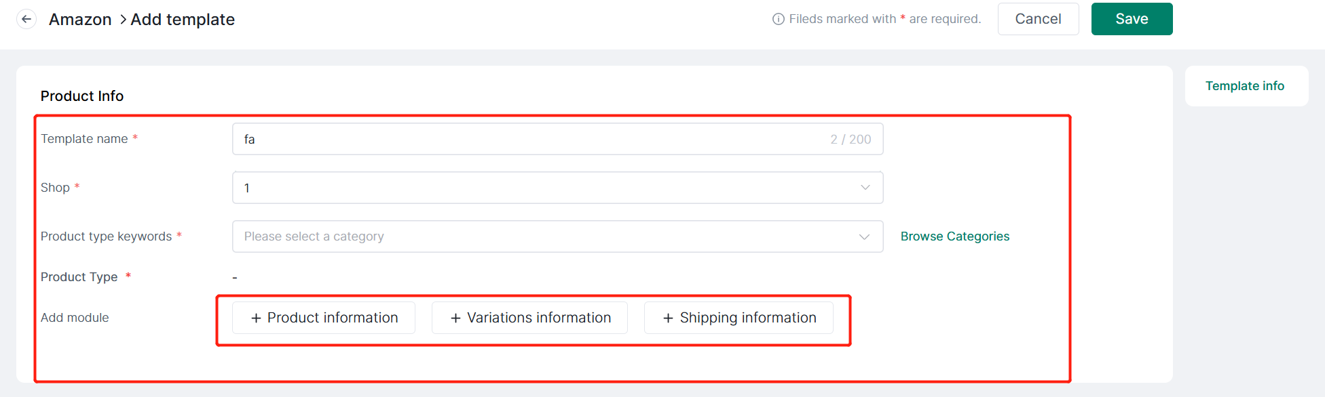Image resolution: width=1325 pixels, height=397 pixels.
Task: Click the Template name field label
Action: coord(84,139)
